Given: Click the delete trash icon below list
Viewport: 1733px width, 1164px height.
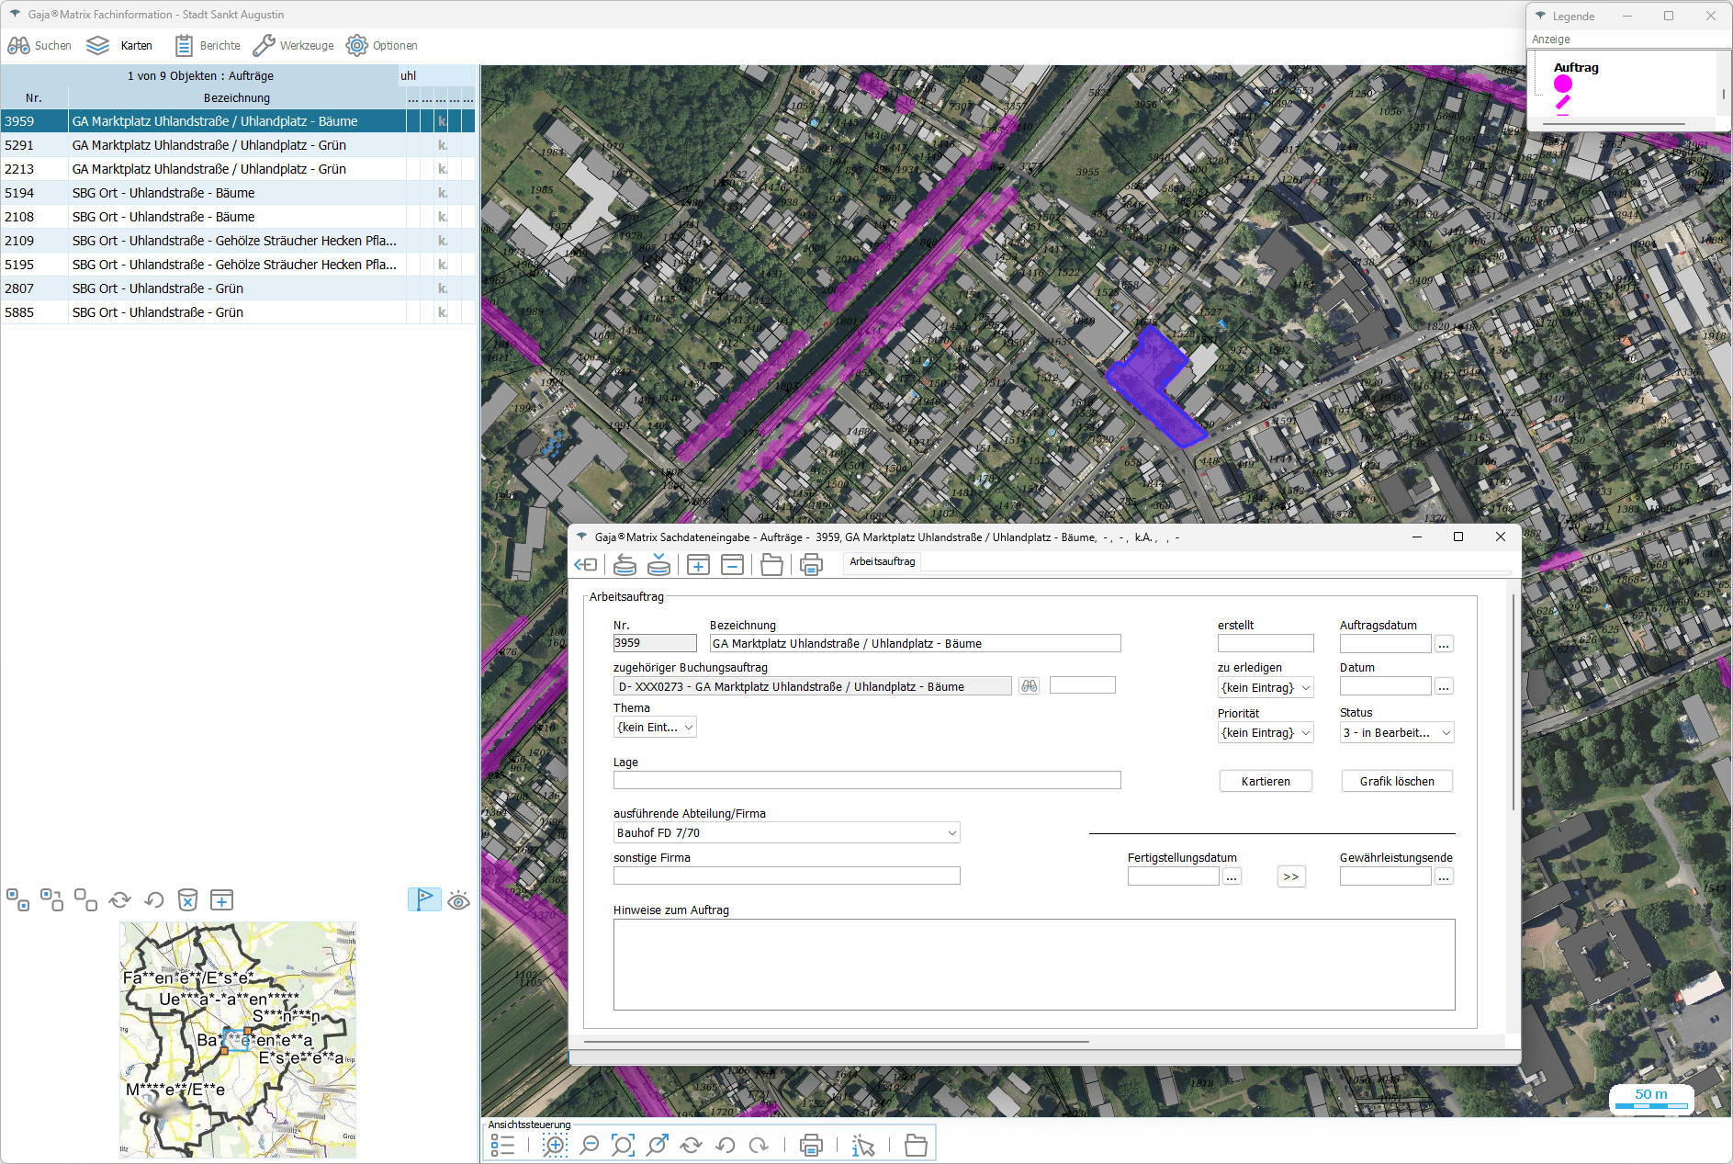Looking at the screenshot, I should [x=187, y=900].
